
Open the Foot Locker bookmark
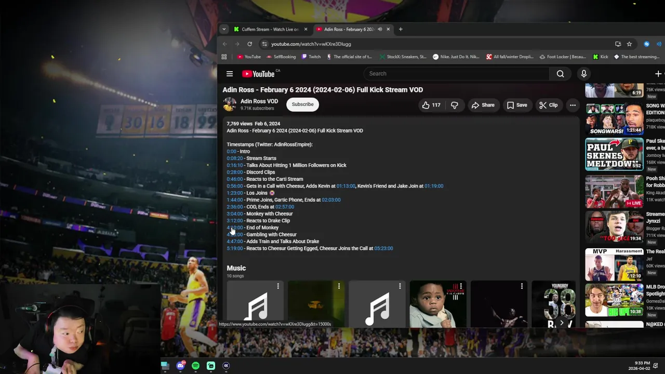click(563, 57)
